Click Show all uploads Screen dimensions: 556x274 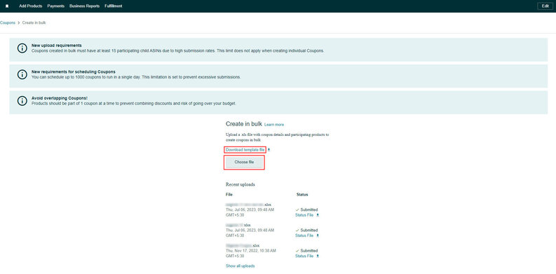[240, 266]
